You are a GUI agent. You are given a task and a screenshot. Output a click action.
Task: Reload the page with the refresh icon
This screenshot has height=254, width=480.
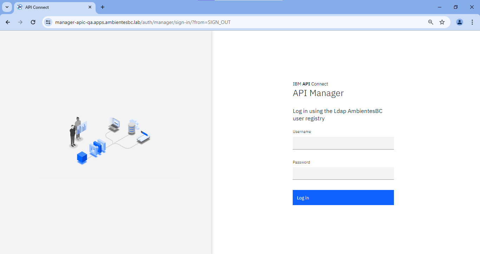(x=33, y=22)
